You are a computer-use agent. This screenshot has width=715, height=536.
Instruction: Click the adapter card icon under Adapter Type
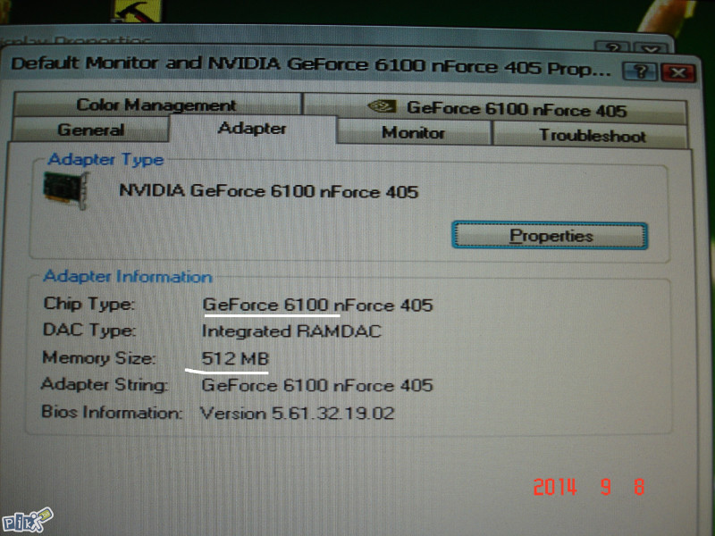pos(65,190)
